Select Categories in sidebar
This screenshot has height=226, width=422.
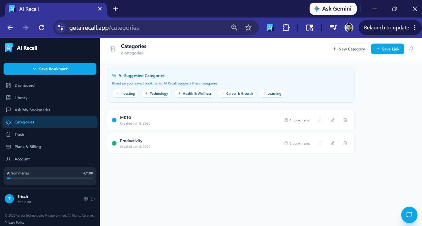pyautogui.click(x=50, y=122)
